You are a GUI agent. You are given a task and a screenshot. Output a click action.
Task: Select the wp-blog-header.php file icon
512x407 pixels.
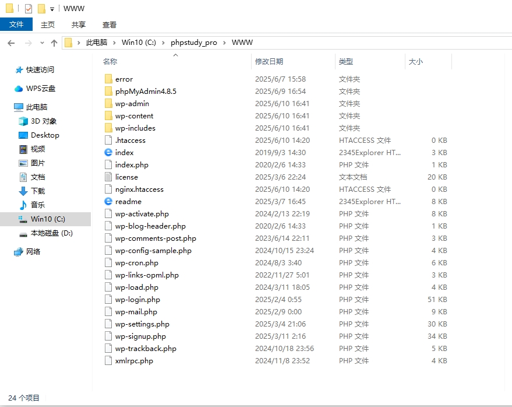[108, 226]
